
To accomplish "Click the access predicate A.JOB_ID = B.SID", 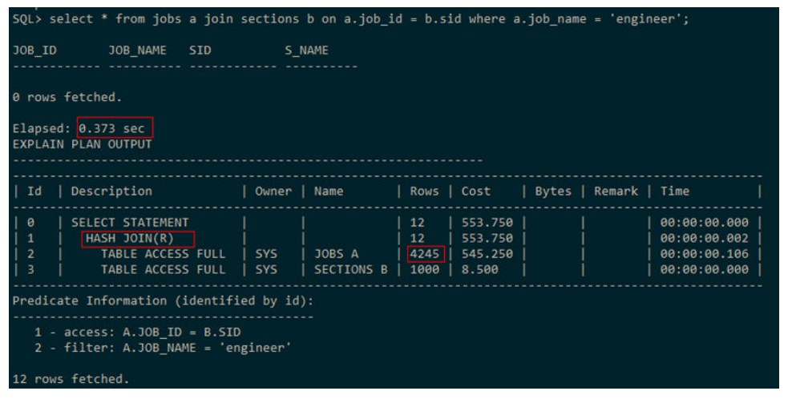I will pyautogui.click(x=137, y=332).
